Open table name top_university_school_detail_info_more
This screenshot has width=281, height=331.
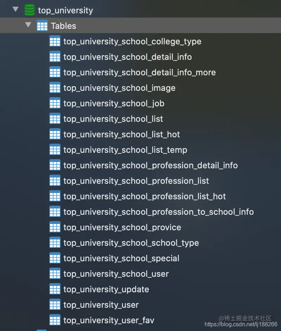139,73
